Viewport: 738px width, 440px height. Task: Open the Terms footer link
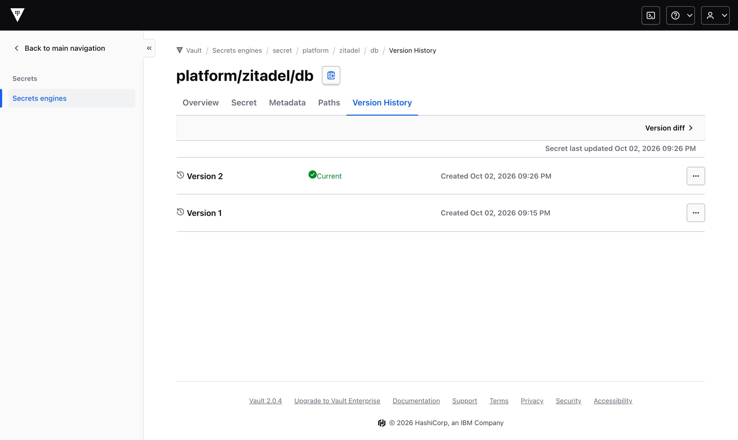(x=499, y=401)
